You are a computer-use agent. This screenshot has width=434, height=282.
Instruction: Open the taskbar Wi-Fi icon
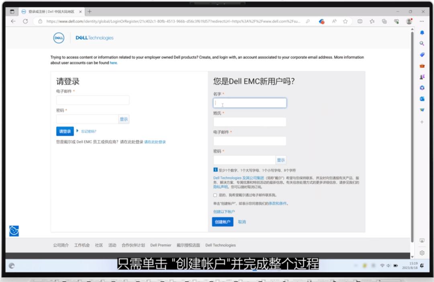point(382,266)
